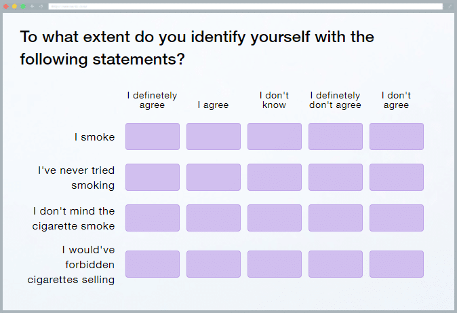Select 'I agree' for I smoke

pyautogui.click(x=214, y=136)
